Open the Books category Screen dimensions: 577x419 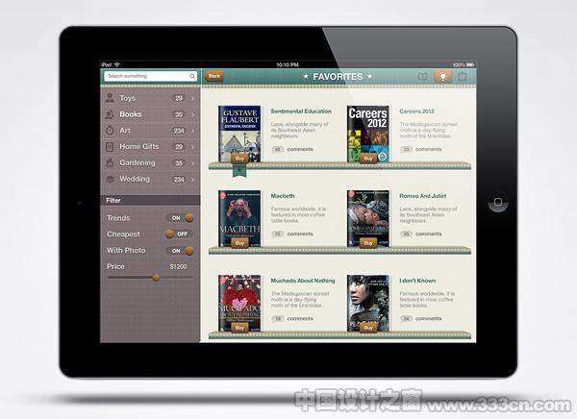point(150,114)
